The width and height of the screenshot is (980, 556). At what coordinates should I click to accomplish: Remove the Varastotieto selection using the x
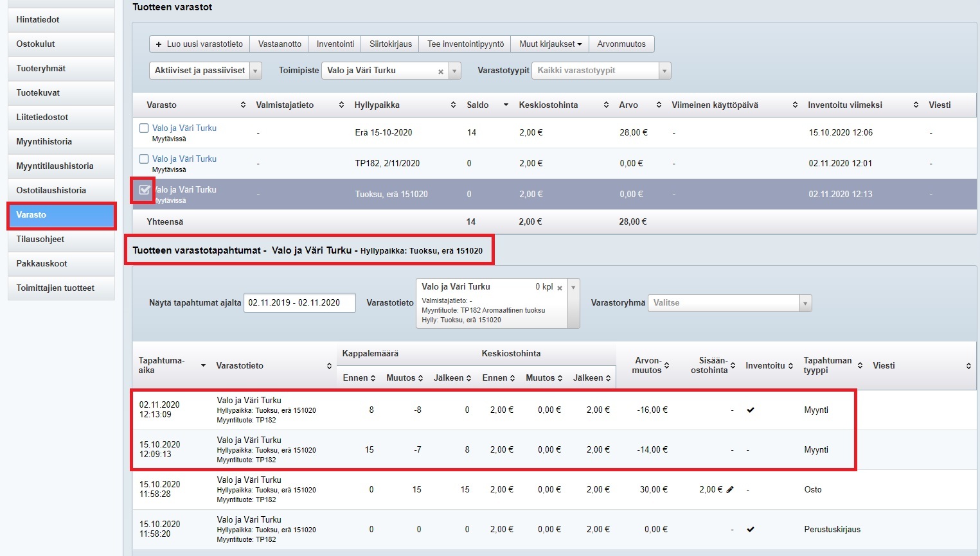point(560,288)
